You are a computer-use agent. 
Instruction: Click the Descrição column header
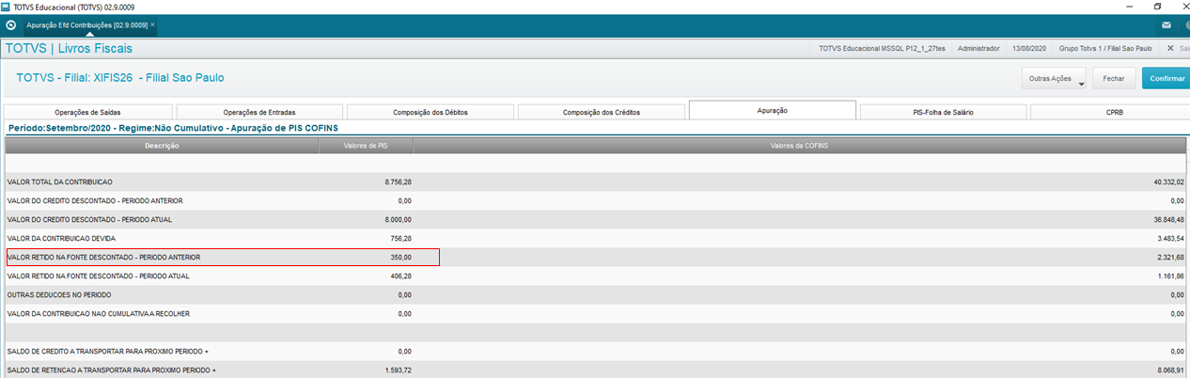pos(162,146)
